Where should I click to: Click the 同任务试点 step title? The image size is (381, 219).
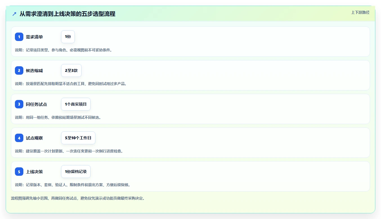click(x=36, y=104)
